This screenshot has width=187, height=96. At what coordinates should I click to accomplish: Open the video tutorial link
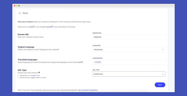31,27
